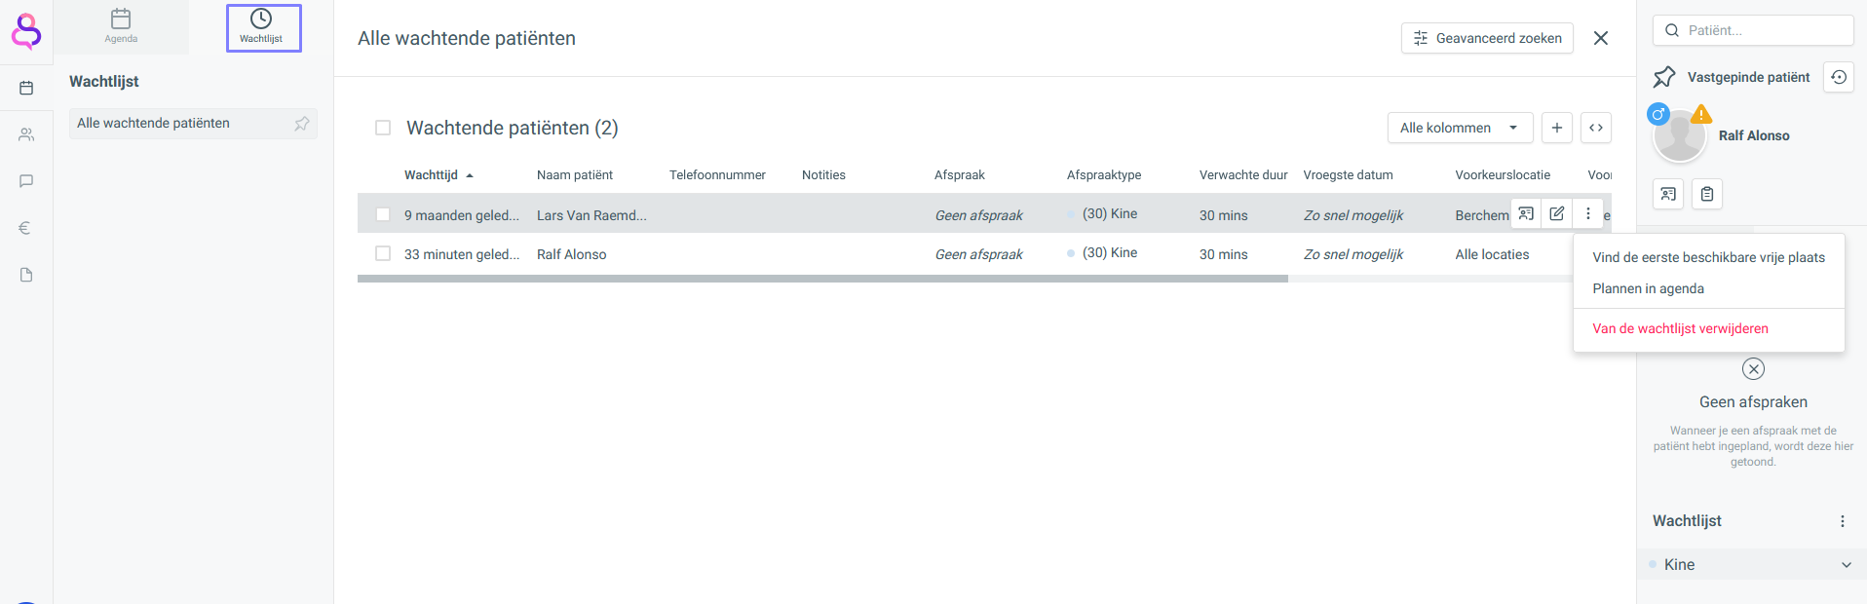
Task: Click the Voorkeurslocatie column header
Action: [x=1503, y=175]
